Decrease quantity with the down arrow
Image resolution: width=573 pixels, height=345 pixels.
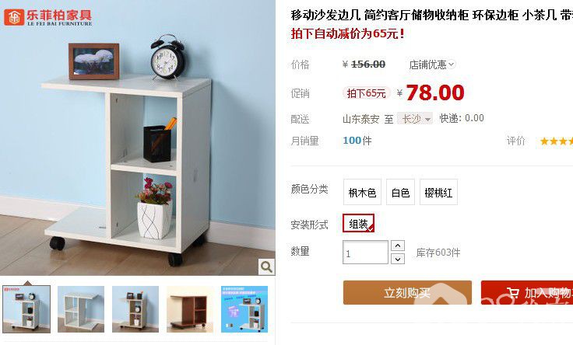(x=398, y=259)
